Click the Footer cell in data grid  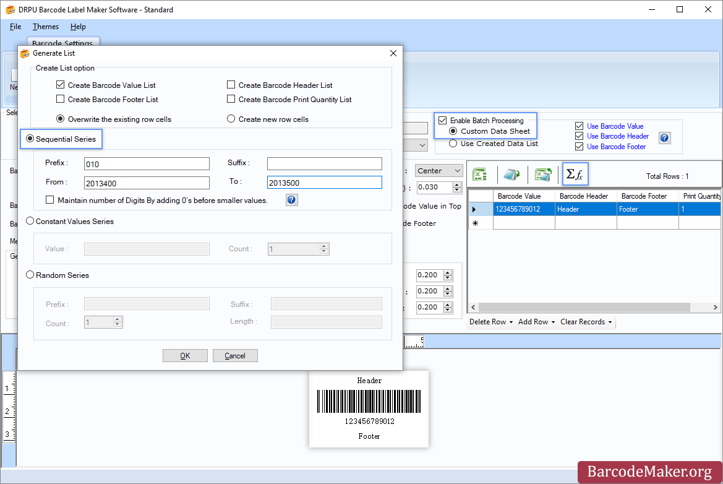pyautogui.click(x=648, y=209)
